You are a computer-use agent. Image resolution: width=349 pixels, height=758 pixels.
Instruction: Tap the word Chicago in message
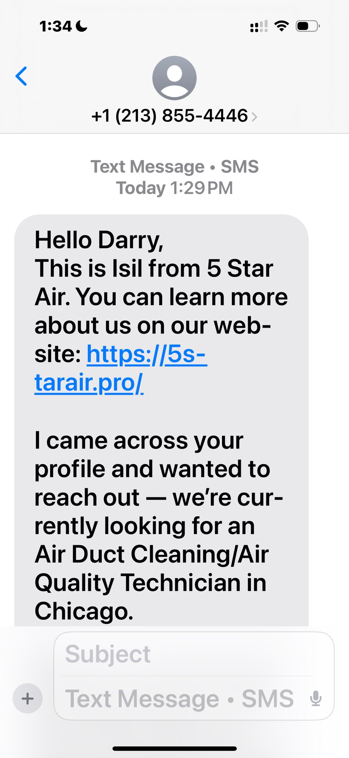[84, 611]
